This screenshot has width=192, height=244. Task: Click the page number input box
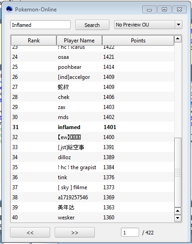[130, 233]
